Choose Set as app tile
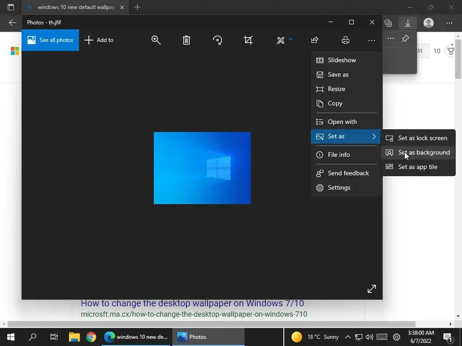This screenshot has width=462, height=346. (418, 167)
